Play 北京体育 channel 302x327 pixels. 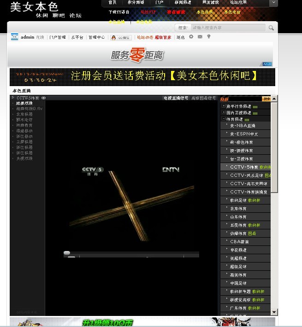pyautogui.click(x=245, y=209)
